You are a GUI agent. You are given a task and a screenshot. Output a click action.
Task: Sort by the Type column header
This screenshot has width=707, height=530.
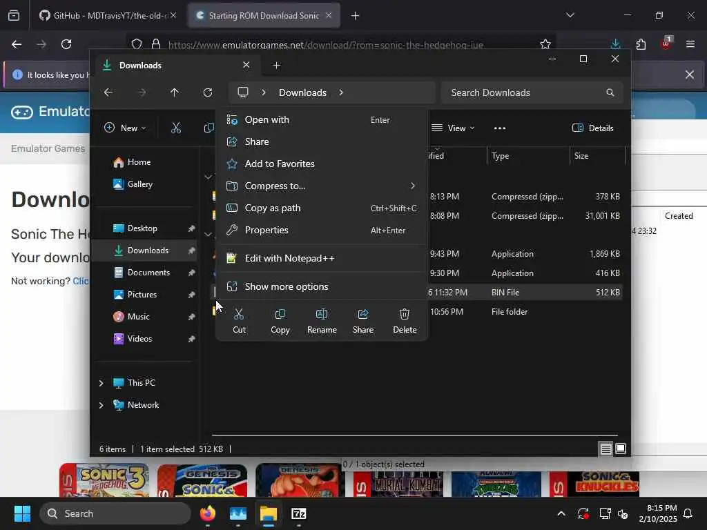pyautogui.click(x=528, y=156)
